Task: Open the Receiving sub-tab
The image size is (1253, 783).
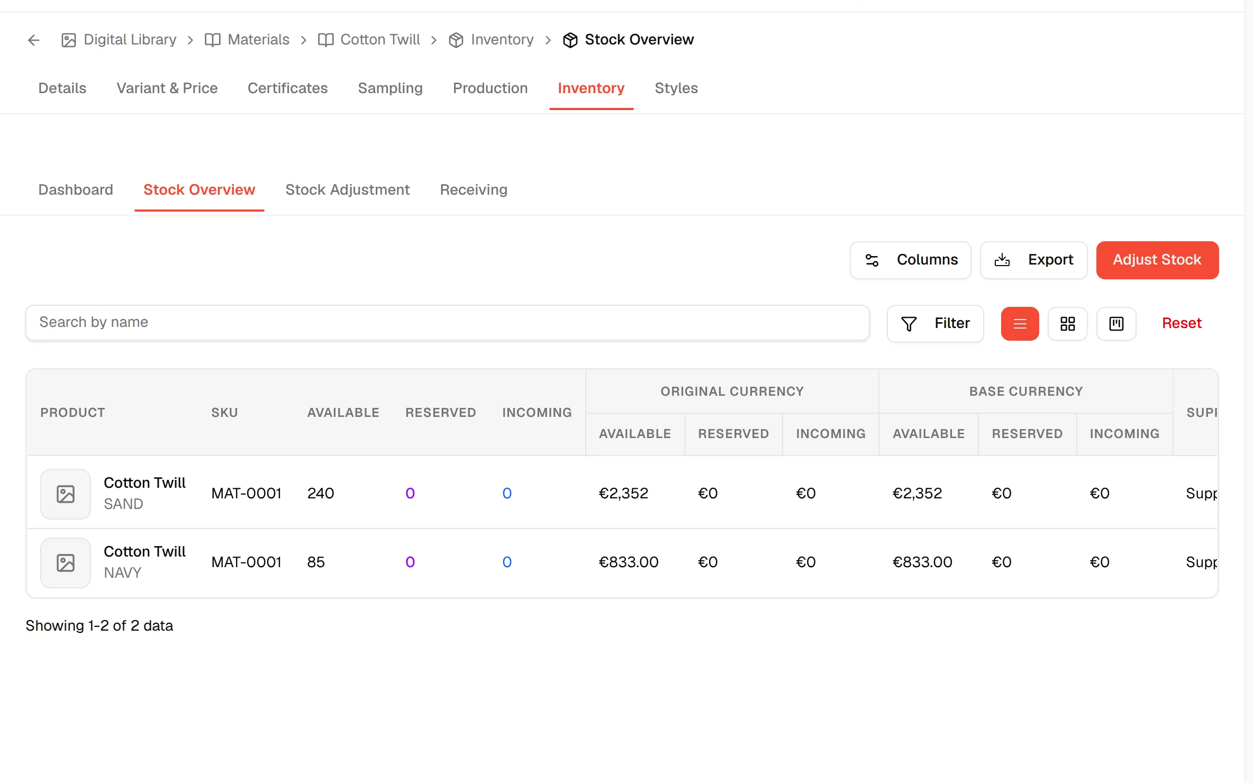Action: [x=474, y=189]
